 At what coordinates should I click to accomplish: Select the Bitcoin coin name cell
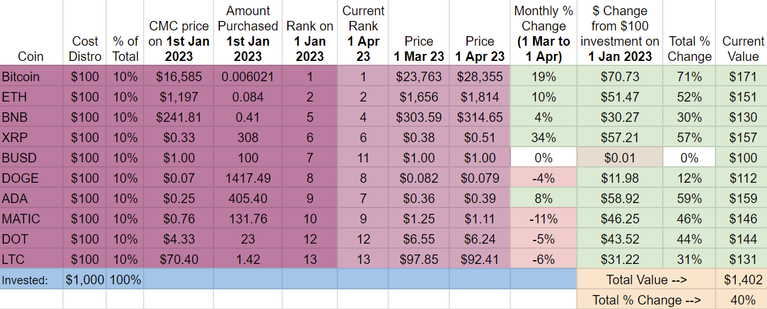click(x=31, y=77)
